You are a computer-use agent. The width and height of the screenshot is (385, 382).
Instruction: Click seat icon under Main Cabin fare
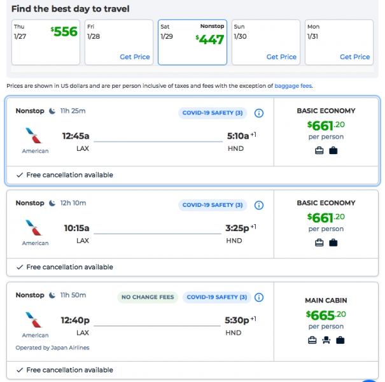click(326, 341)
